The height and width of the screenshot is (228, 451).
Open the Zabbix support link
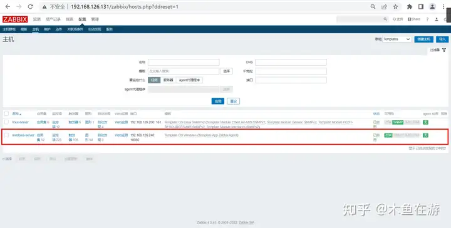point(398,19)
